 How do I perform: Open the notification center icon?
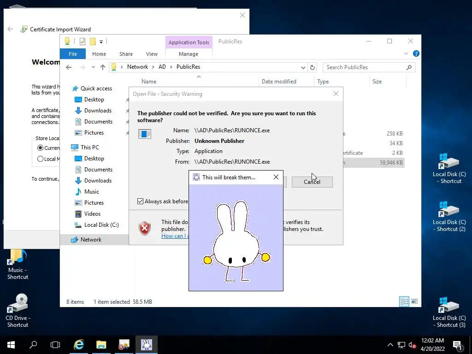pyautogui.click(x=458, y=346)
